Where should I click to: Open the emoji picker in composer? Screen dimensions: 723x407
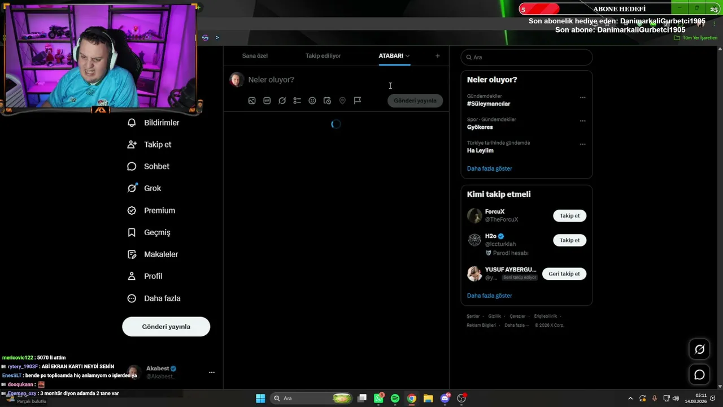point(312,101)
